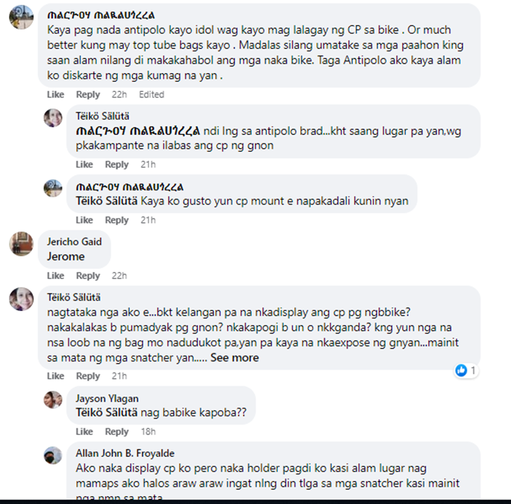Reply to Jericho Gaid's comment
The image size is (511, 504).
click(88, 276)
